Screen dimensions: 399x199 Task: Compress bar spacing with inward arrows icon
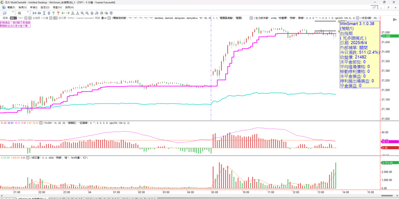click(x=34, y=13)
